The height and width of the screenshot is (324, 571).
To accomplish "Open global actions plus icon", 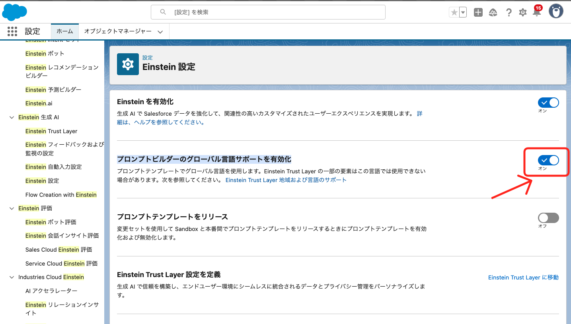I will point(478,12).
